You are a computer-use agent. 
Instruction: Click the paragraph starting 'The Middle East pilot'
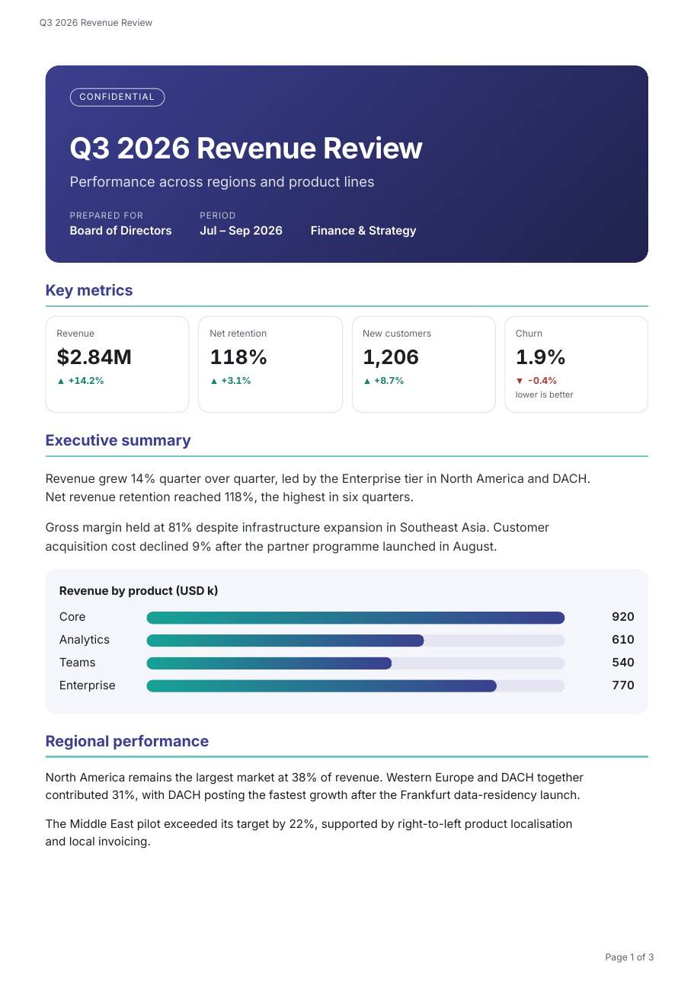tap(309, 833)
